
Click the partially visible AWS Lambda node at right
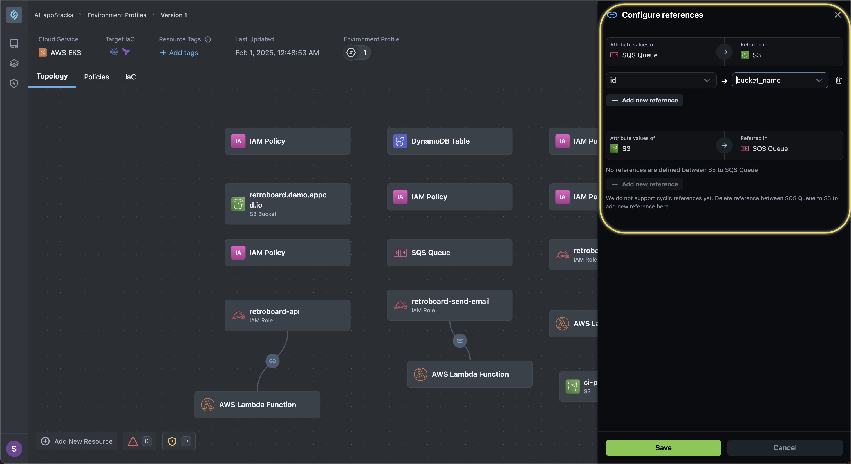tap(573, 324)
